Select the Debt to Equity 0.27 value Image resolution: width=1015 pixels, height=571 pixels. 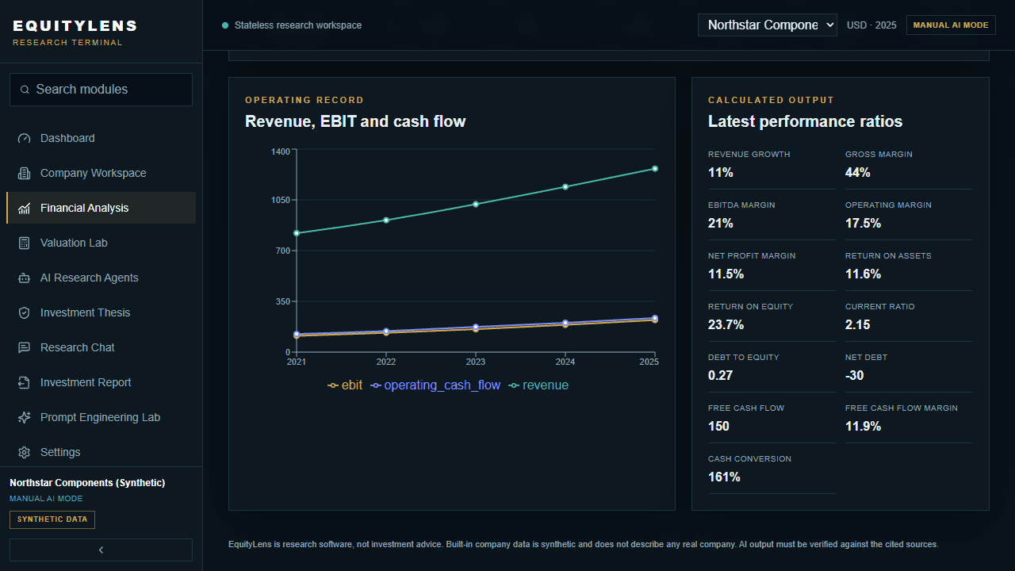point(721,376)
